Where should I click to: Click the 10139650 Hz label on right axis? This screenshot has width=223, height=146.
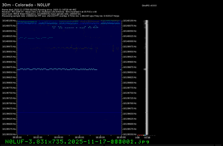click(x=130, y=113)
